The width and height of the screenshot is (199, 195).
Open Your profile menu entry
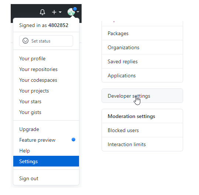pyautogui.click(x=46, y=58)
